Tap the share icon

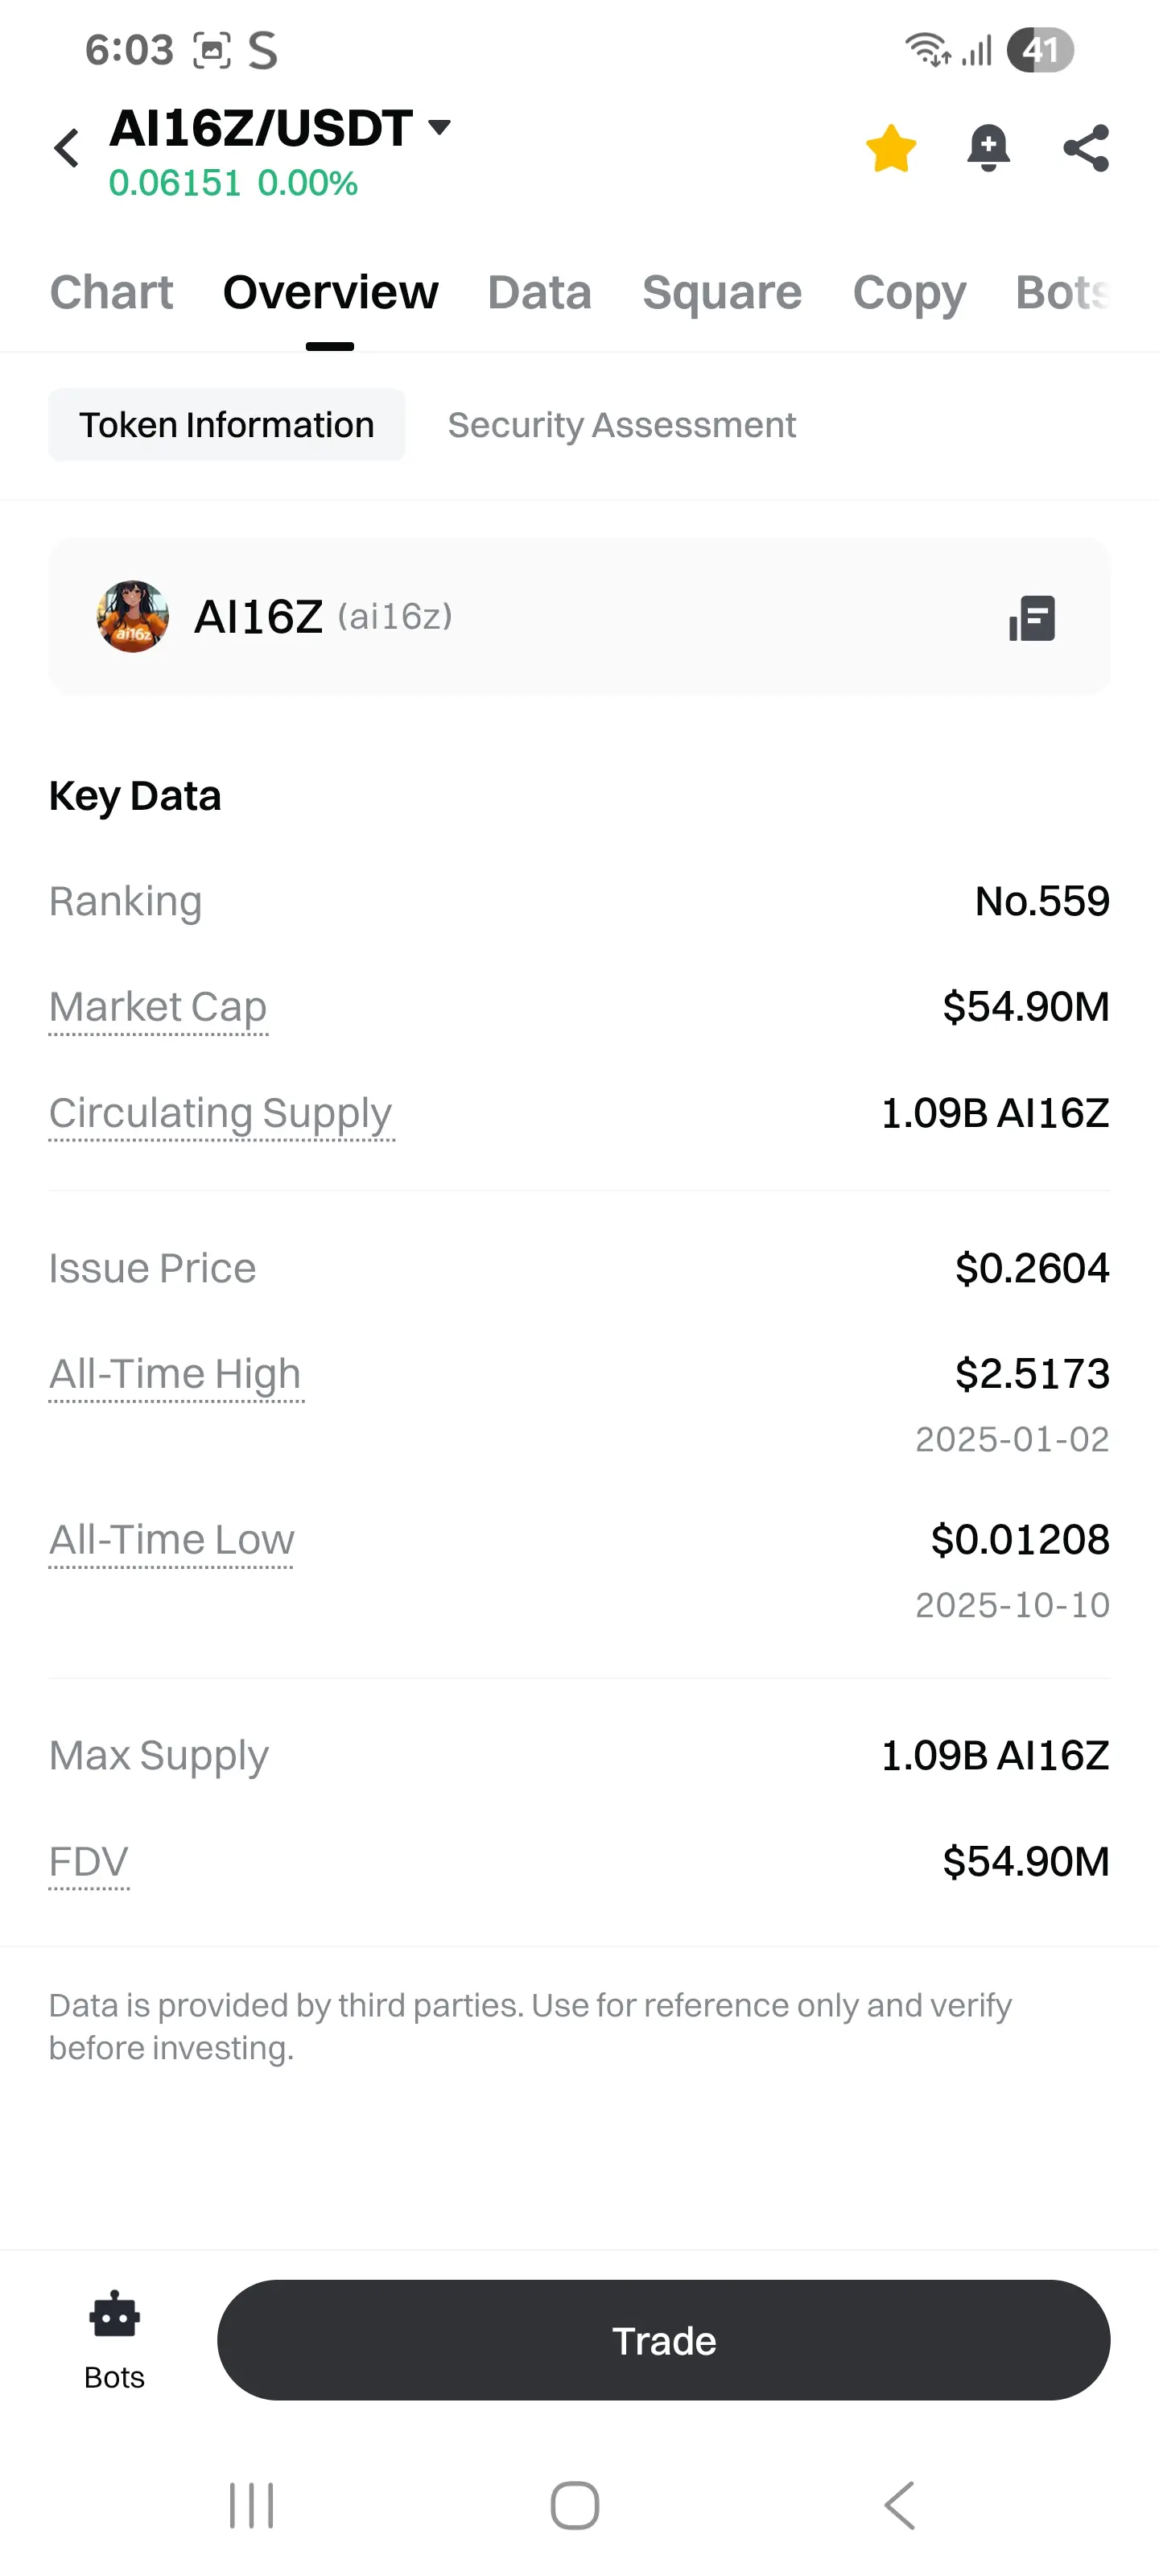click(x=1086, y=149)
